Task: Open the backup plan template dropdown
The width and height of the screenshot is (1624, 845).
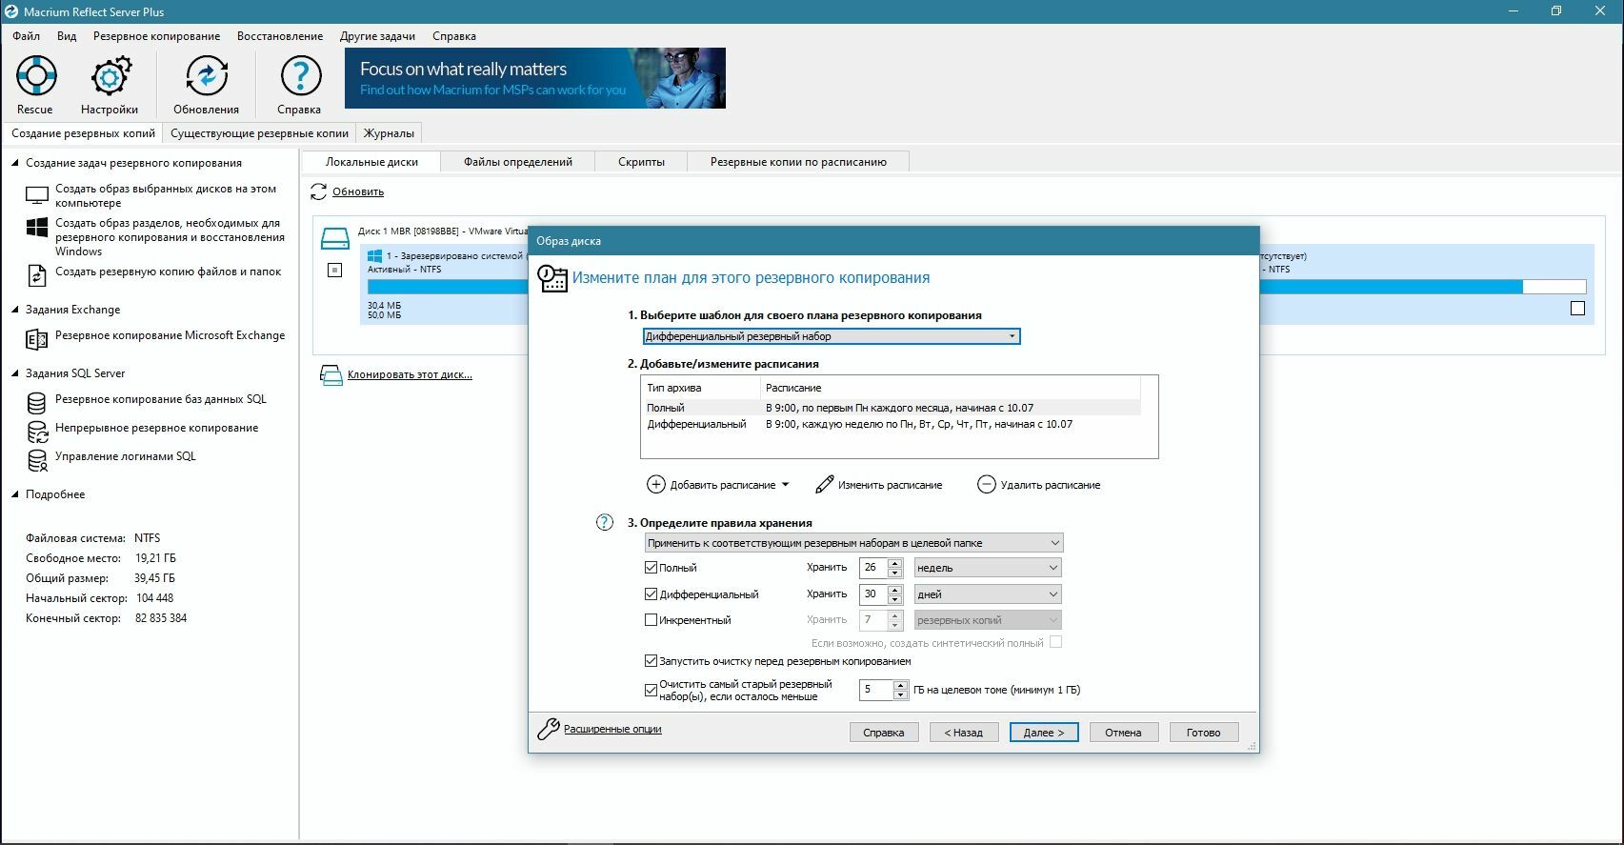Action: 832,336
